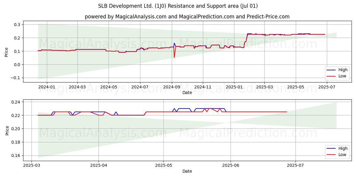Screen dimensions: 356x178
Task: Click the 'Price' axis label of top chart
Action: 7,52
